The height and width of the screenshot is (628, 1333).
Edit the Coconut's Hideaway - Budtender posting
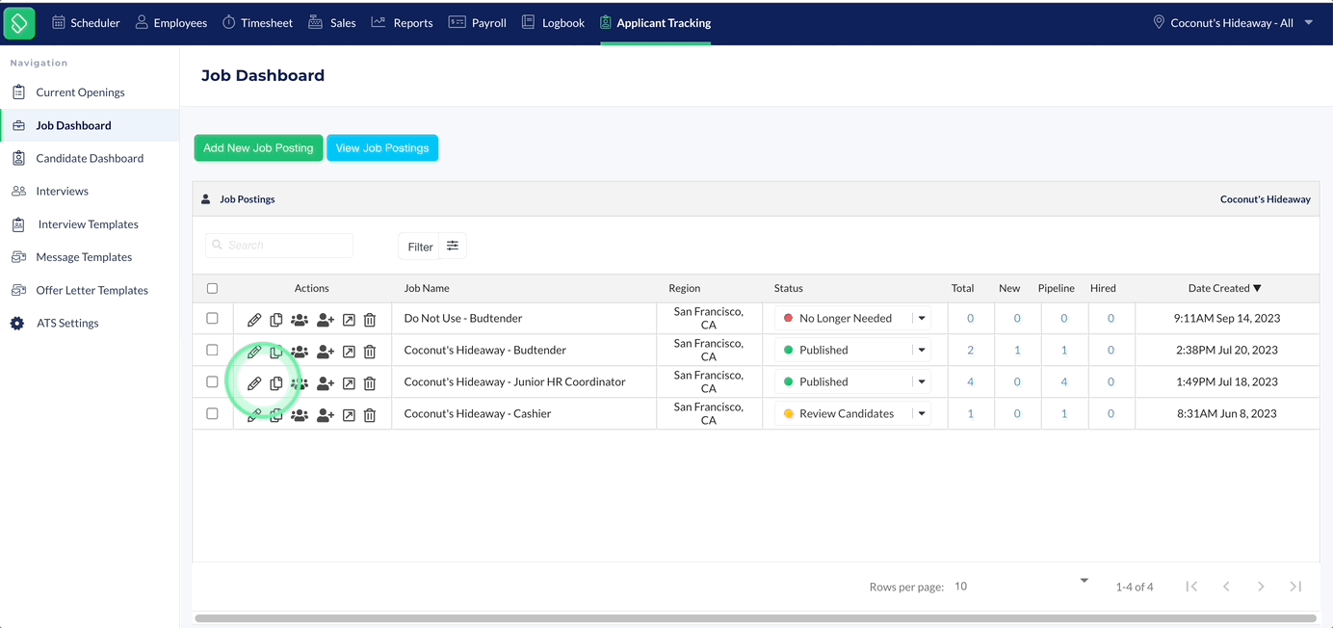(x=254, y=352)
